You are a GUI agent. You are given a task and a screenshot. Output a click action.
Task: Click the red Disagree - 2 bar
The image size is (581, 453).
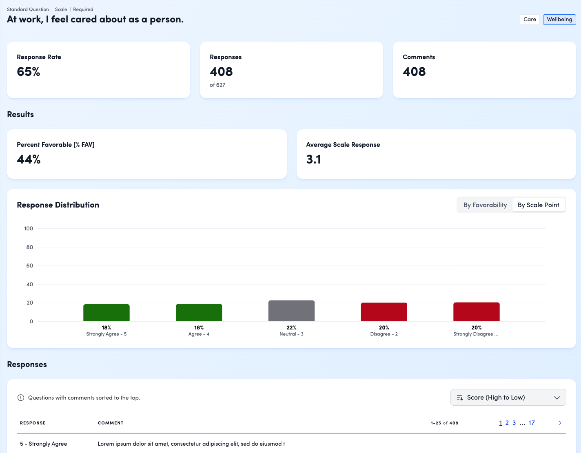click(x=384, y=312)
